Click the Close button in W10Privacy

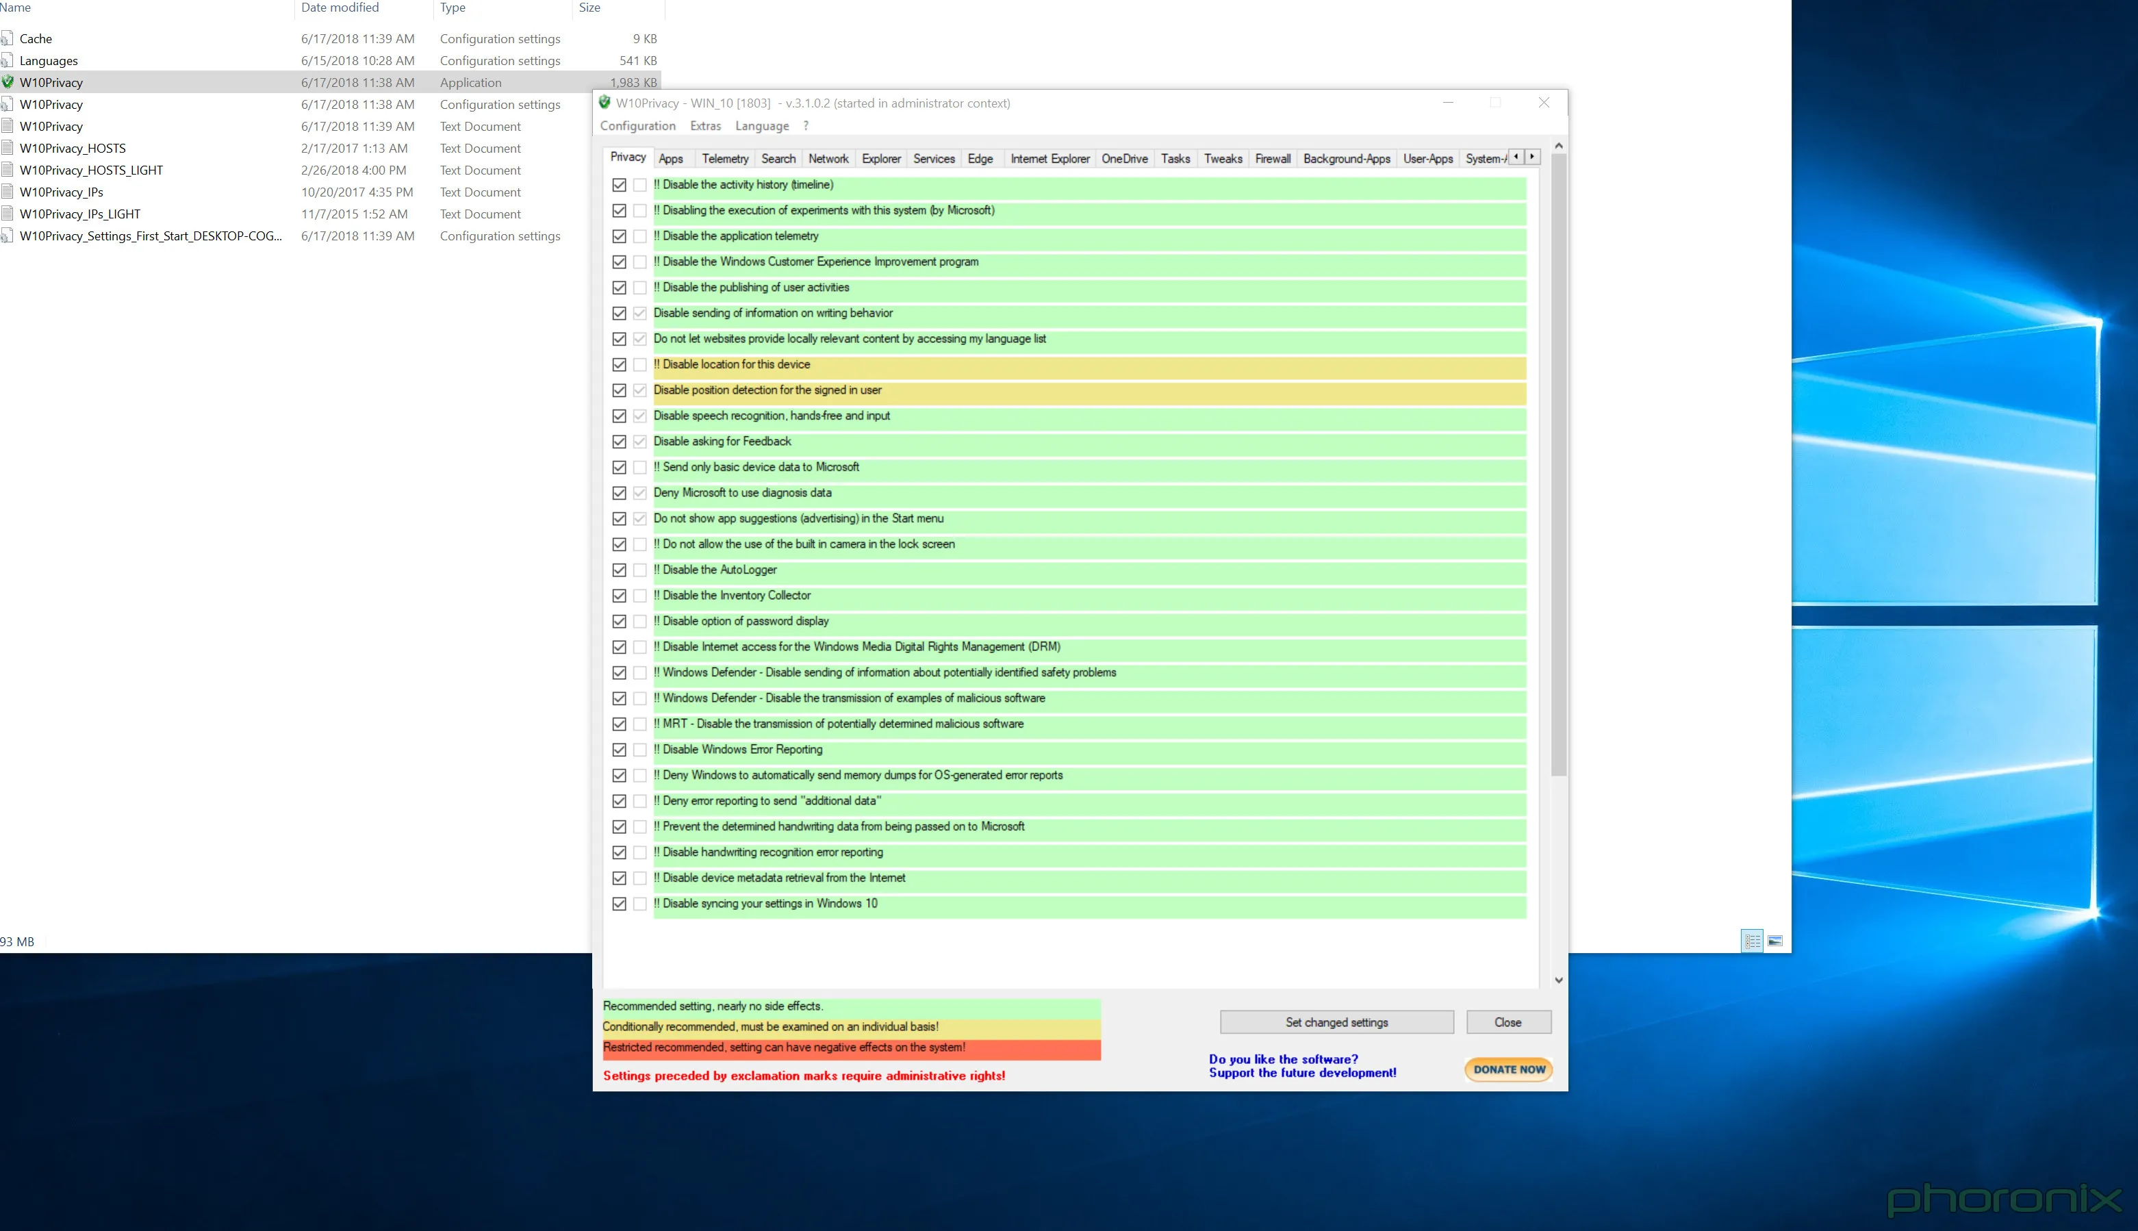point(1508,1022)
